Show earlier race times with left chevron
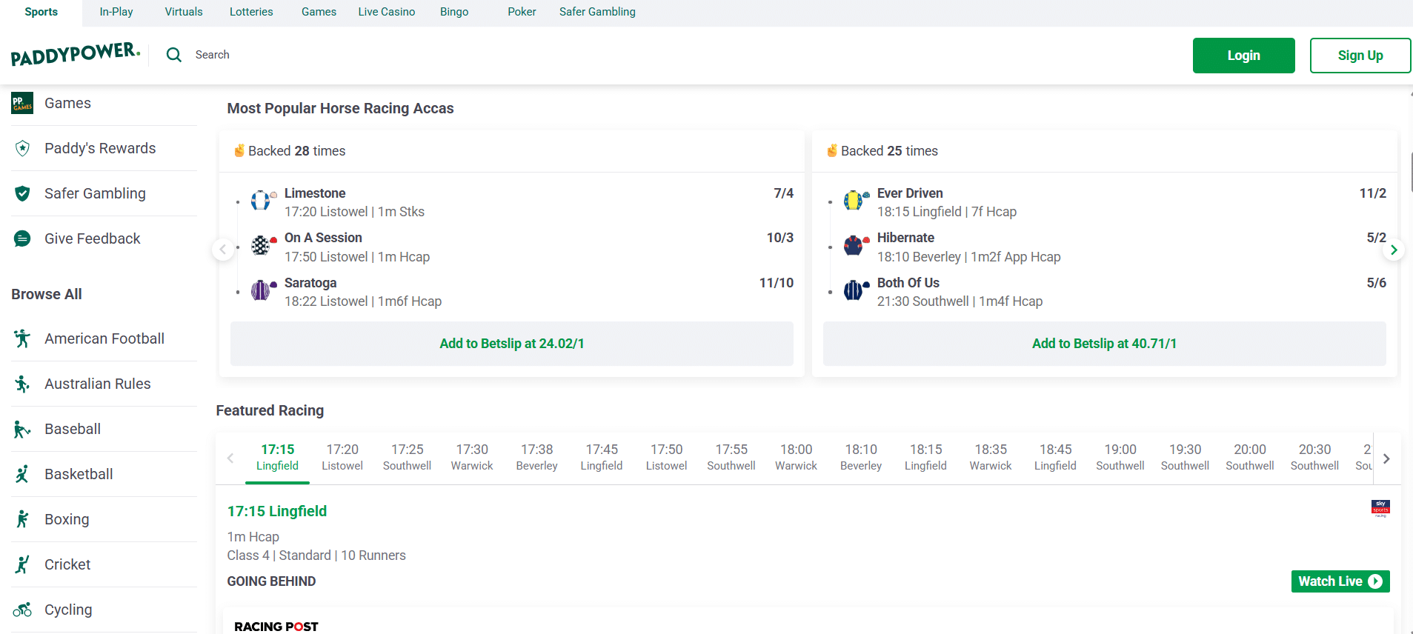 tap(230, 458)
